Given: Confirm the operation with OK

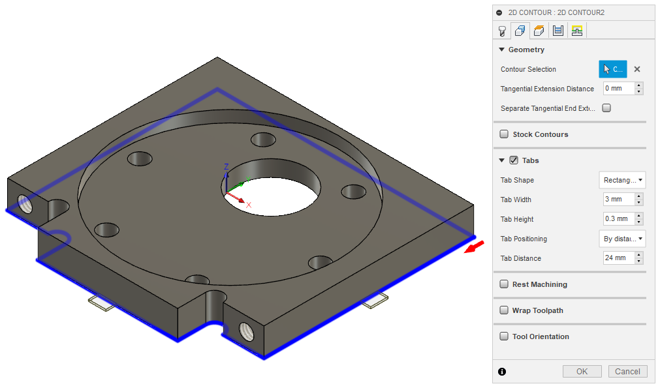Looking at the screenshot, I should click(x=582, y=371).
